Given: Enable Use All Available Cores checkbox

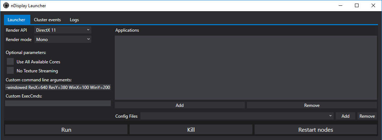Looking at the screenshot, I should pos(10,62).
